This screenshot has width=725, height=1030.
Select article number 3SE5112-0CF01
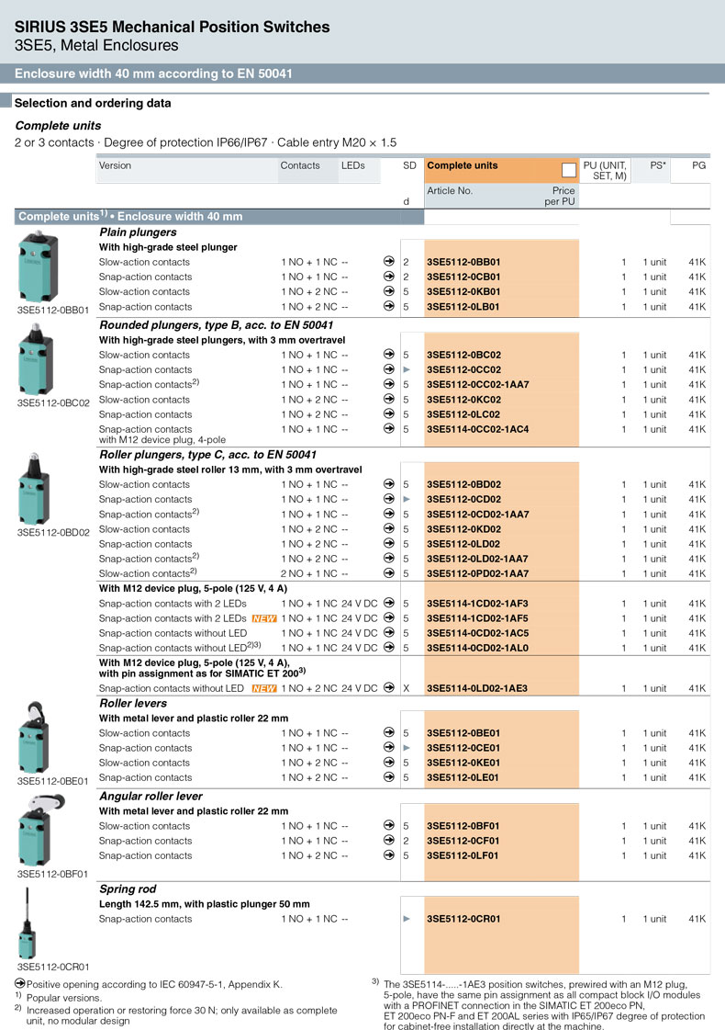click(463, 841)
